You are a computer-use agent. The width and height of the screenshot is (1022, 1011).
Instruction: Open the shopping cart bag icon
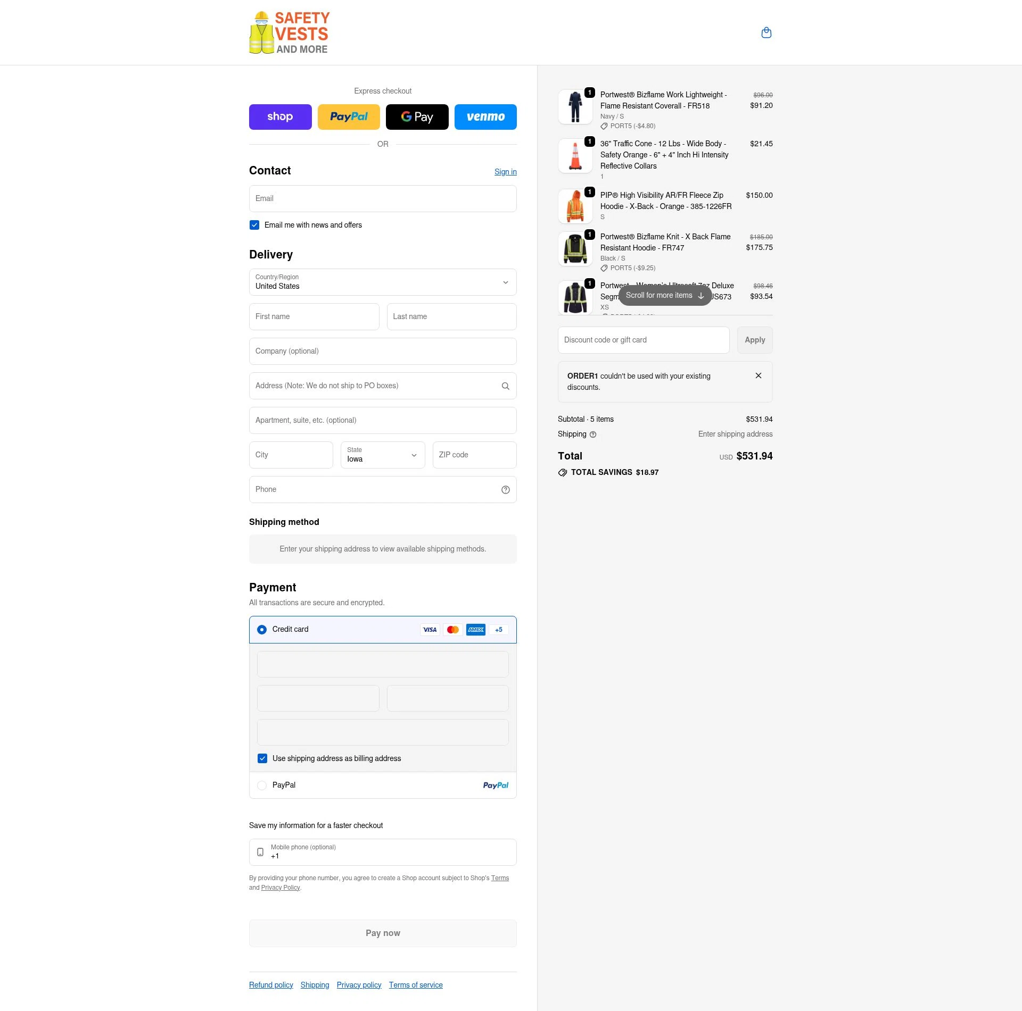click(767, 32)
